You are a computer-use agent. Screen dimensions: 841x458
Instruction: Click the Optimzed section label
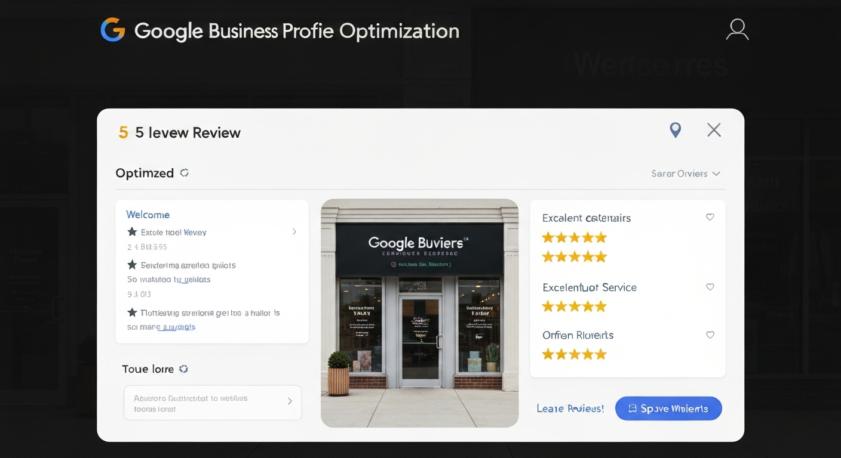pyautogui.click(x=145, y=173)
